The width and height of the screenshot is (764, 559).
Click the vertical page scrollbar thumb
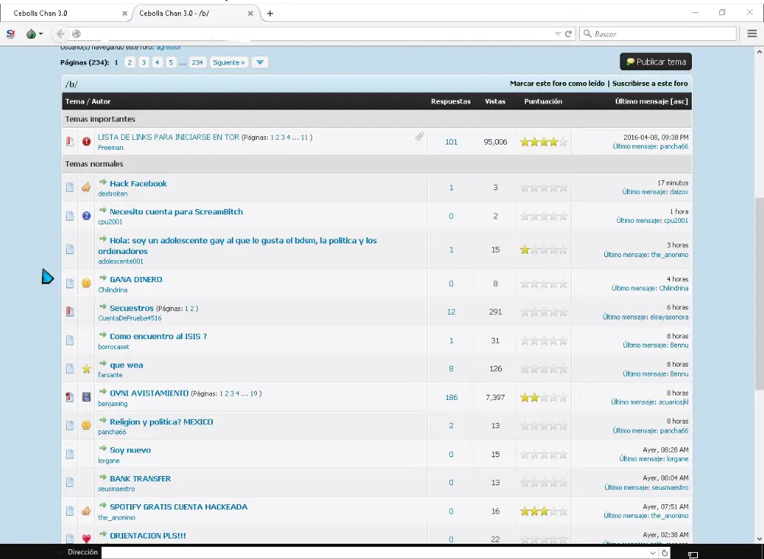point(759,294)
